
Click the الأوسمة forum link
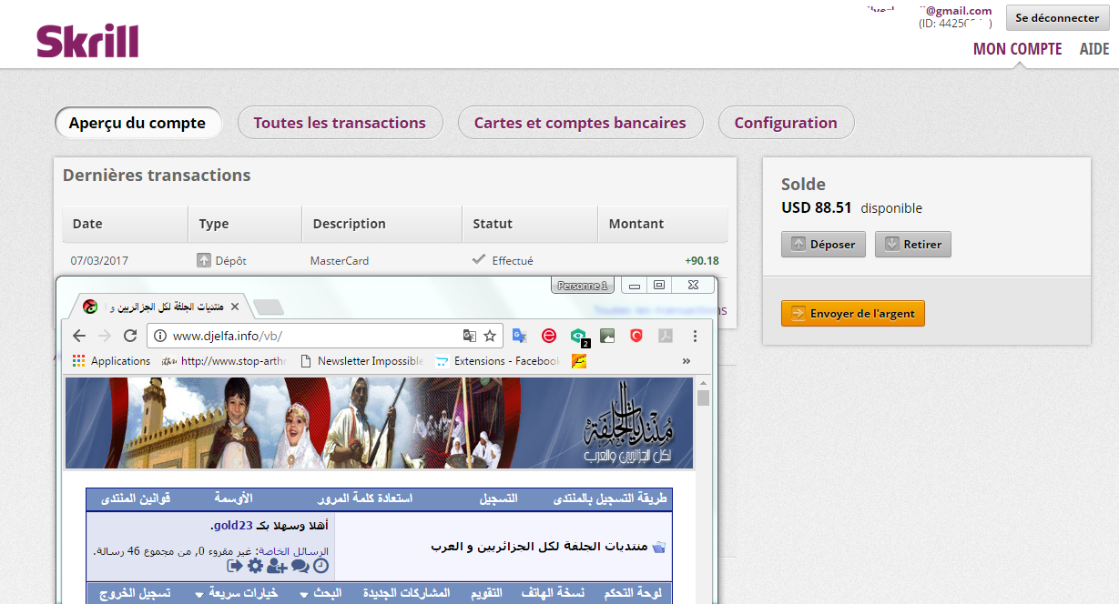click(x=233, y=498)
